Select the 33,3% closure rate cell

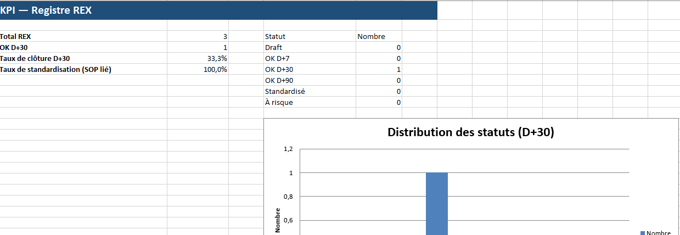pos(198,59)
